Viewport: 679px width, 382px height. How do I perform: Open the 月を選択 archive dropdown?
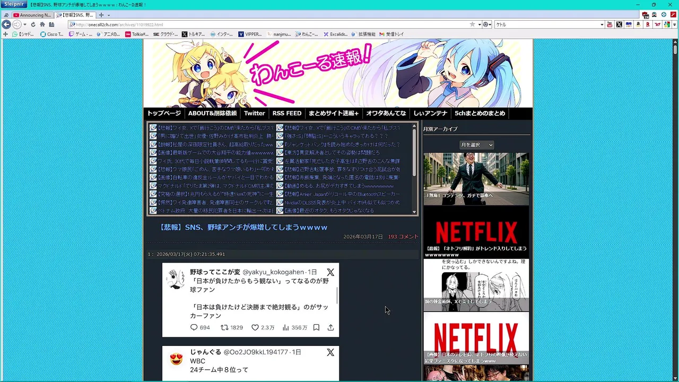[x=476, y=145]
